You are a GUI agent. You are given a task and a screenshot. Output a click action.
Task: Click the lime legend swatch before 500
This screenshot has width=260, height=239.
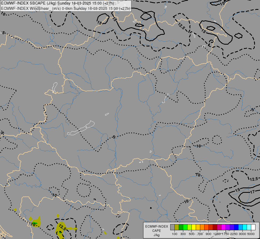click(x=190, y=227)
